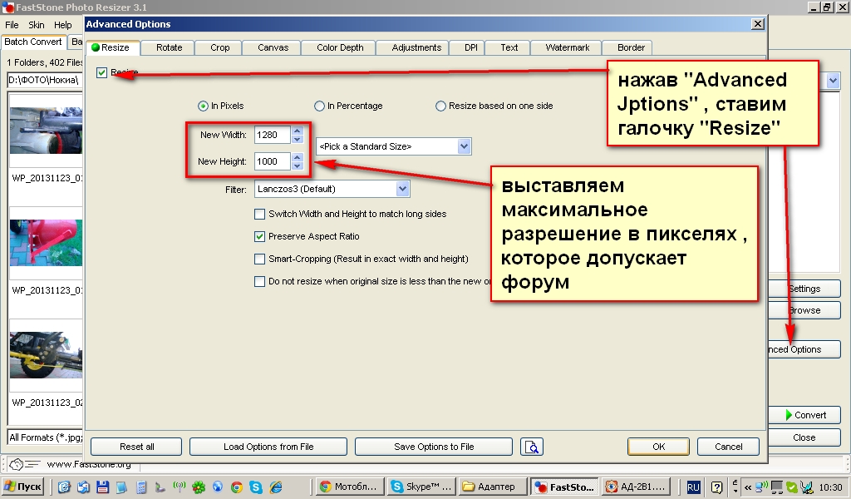Image resolution: width=851 pixels, height=499 pixels.
Task: Click the New Height input field
Action: click(273, 161)
